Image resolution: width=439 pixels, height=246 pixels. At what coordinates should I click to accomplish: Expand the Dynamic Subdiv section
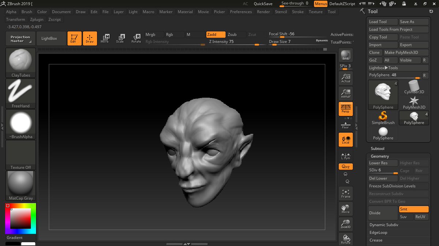384,225
